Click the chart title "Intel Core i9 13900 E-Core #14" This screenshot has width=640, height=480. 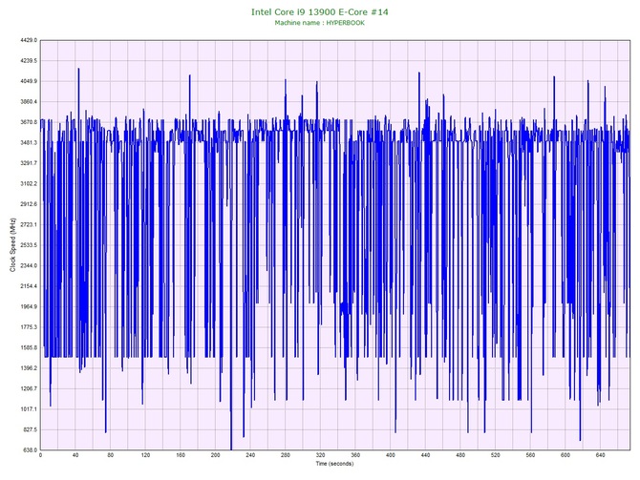tap(320, 12)
